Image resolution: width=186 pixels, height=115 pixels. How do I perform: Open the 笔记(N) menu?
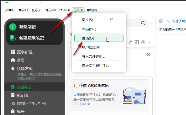(x=50, y=10)
